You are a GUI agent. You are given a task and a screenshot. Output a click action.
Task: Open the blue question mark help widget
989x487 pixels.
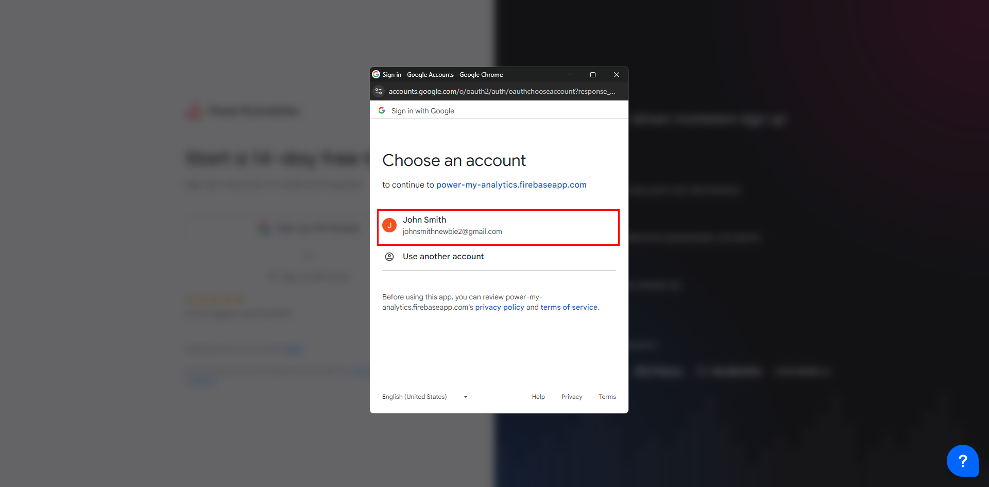point(962,460)
